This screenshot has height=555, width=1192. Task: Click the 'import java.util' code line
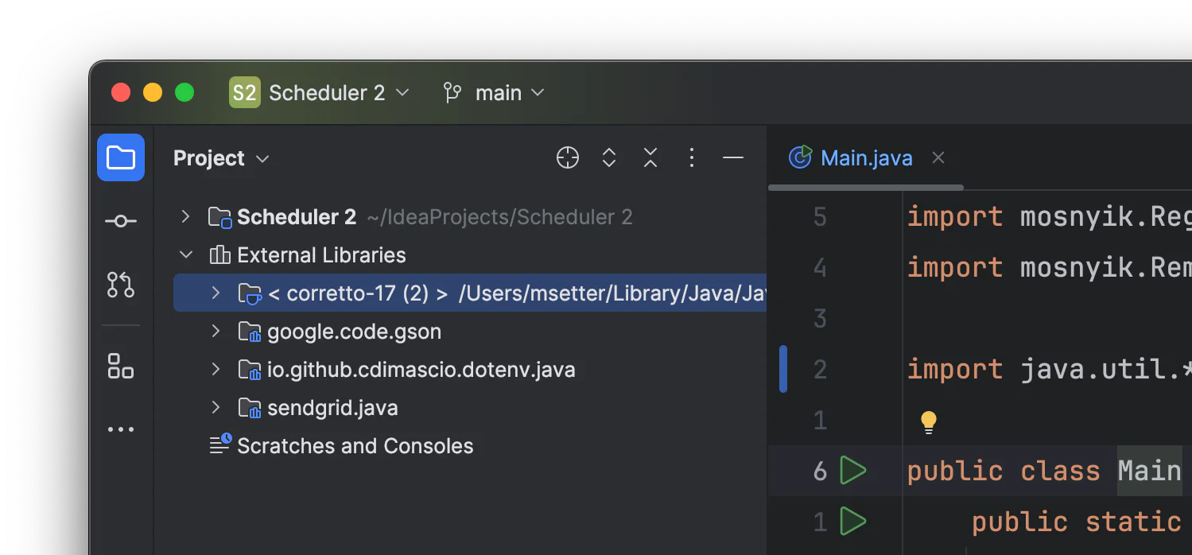[1049, 369]
